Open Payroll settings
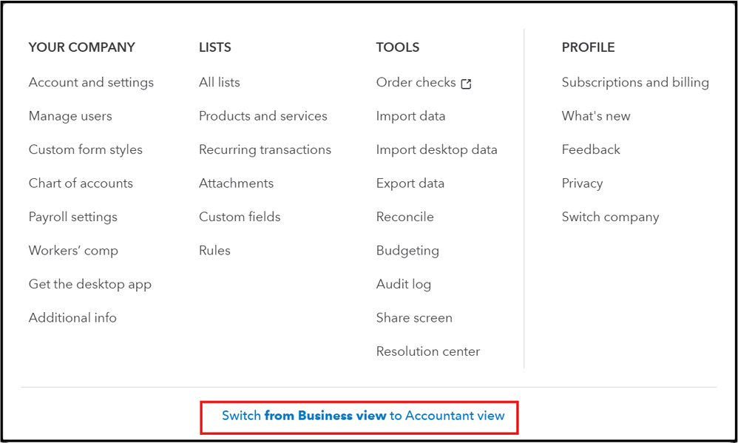Image resolution: width=738 pixels, height=443 pixels. click(x=72, y=217)
